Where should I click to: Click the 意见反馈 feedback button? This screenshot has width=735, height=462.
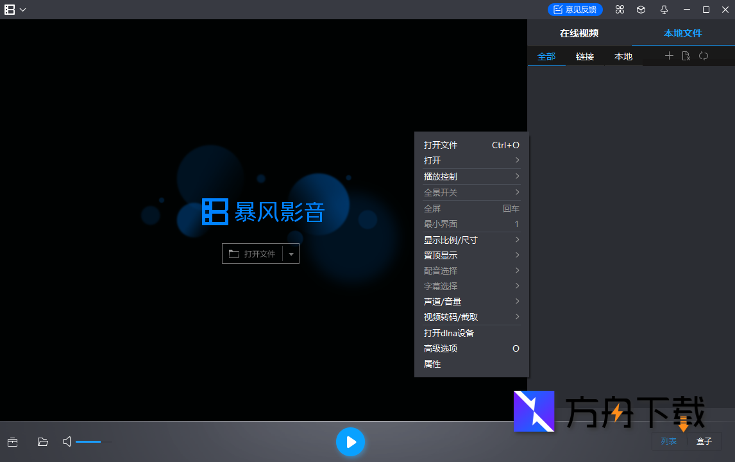(x=575, y=10)
